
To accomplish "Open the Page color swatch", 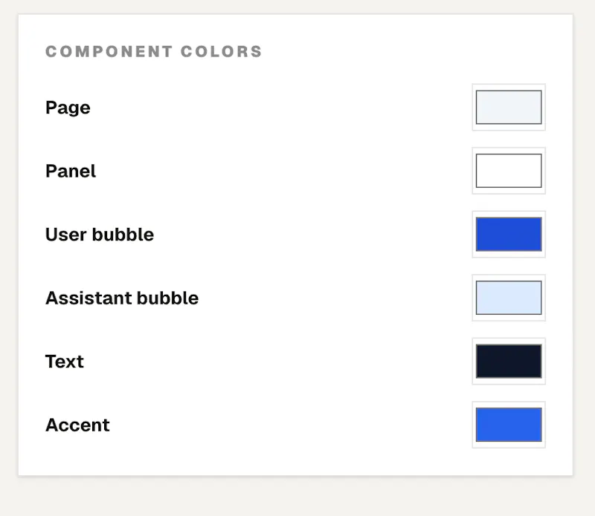I will coord(509,107).
